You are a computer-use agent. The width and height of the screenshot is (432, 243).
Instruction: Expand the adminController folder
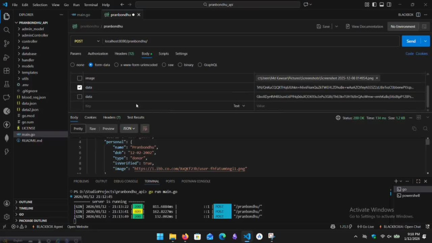pos(35,35)
